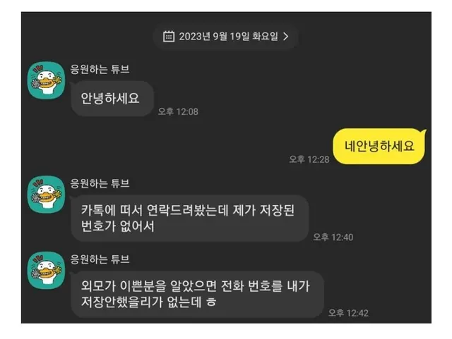Viewport: 452px width, 339px height.
Task: Open first 응원하는 튜브 profile avatar
Action: 46,80
